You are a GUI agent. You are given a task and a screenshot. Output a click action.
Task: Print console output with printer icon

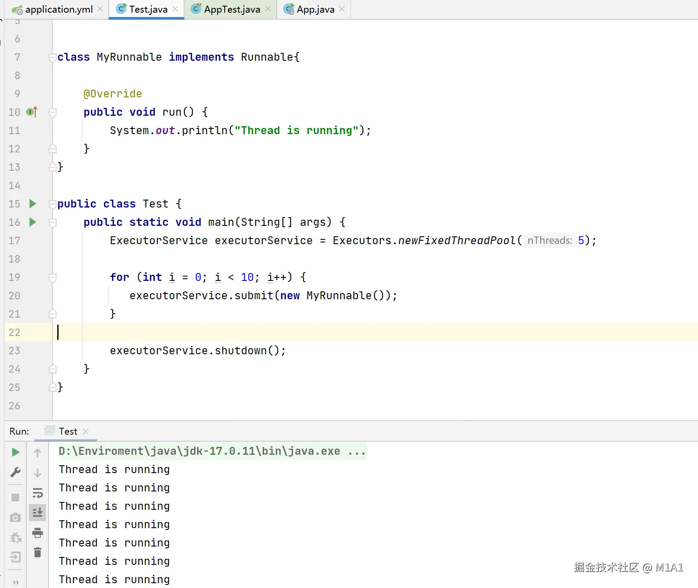click(38, 533)
